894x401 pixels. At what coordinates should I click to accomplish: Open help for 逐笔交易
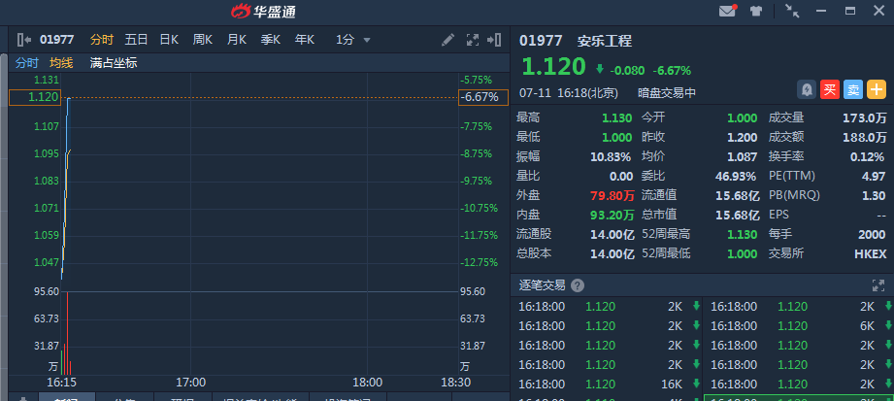coord(578,285)
